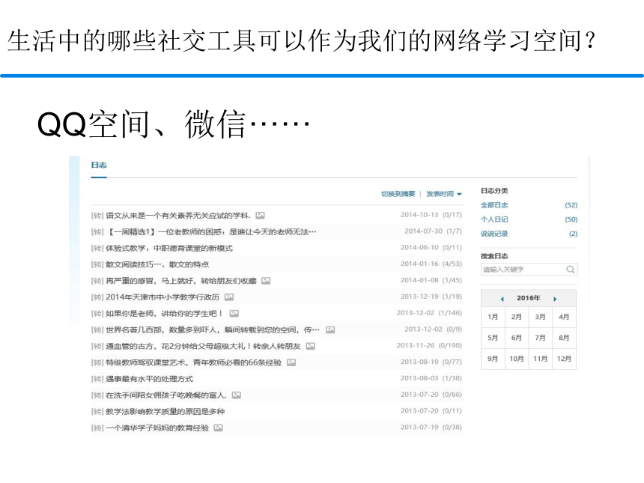
Task: Select 4月 in the 2016年 calendar
Action: pos(564,317)
